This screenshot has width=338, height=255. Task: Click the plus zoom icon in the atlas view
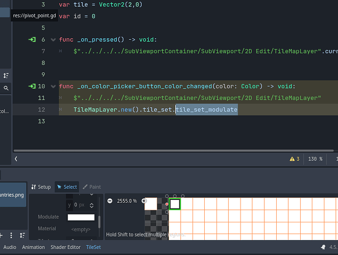(144, 201)
